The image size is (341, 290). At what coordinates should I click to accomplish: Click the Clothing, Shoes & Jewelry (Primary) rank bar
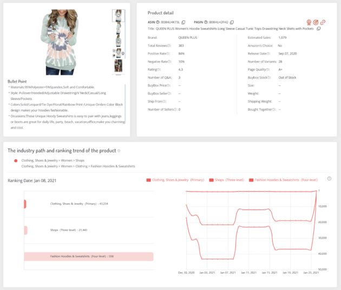[x=25, y=204]
